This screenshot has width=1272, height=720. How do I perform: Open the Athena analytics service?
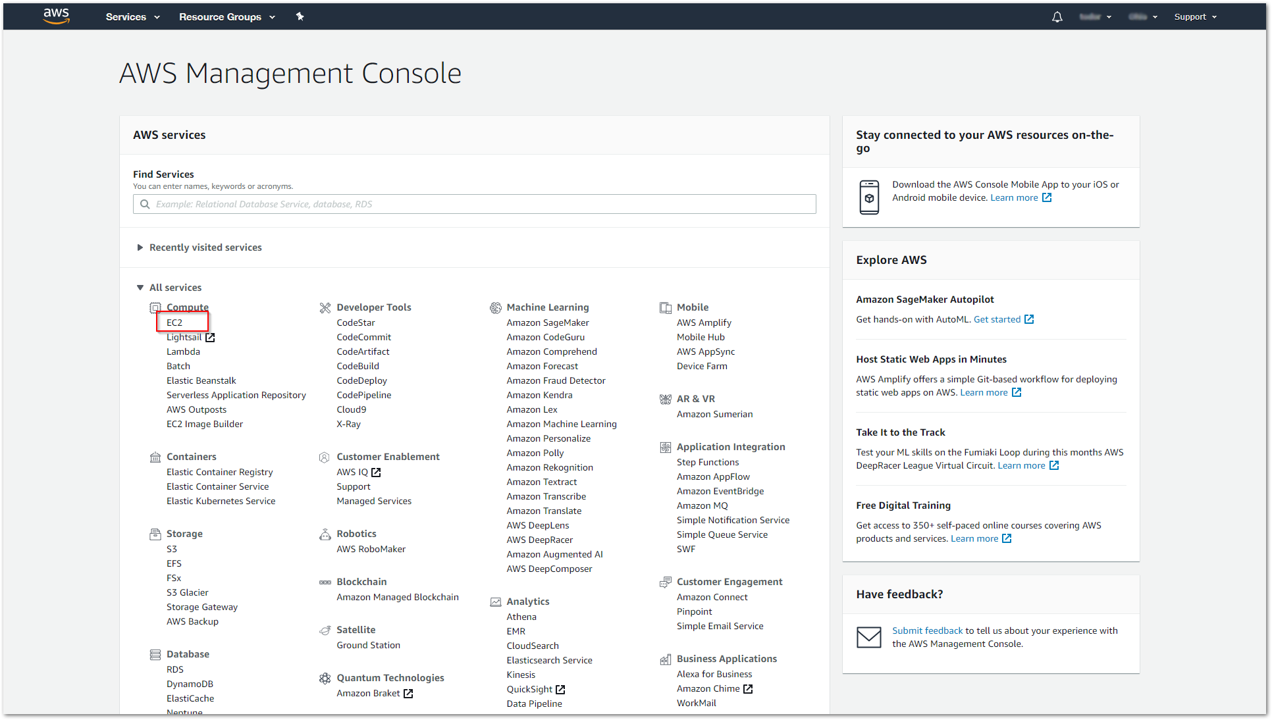(x=521, y=617)
